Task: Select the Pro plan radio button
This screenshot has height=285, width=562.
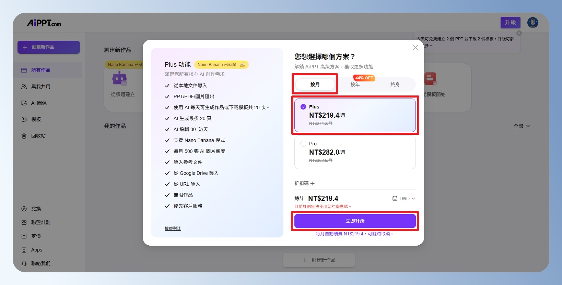Action: (303, 144)
